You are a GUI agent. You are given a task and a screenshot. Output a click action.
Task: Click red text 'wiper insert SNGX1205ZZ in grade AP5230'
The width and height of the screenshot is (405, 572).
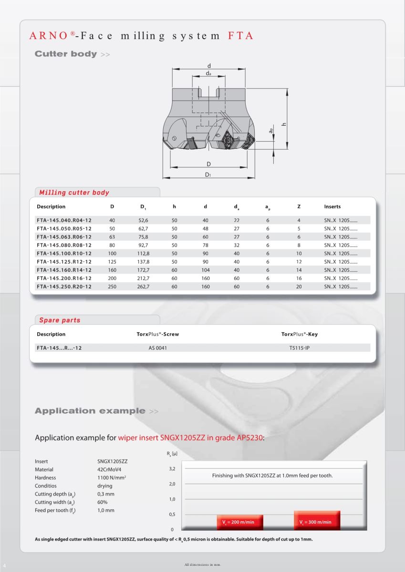pyautogui.click(x=190, y=438)
